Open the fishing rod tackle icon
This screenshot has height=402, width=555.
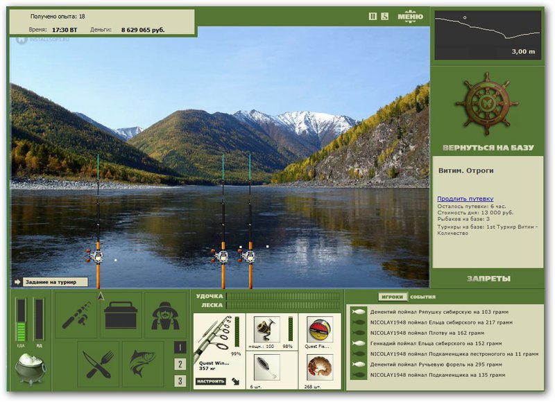(x=76, y=315)
